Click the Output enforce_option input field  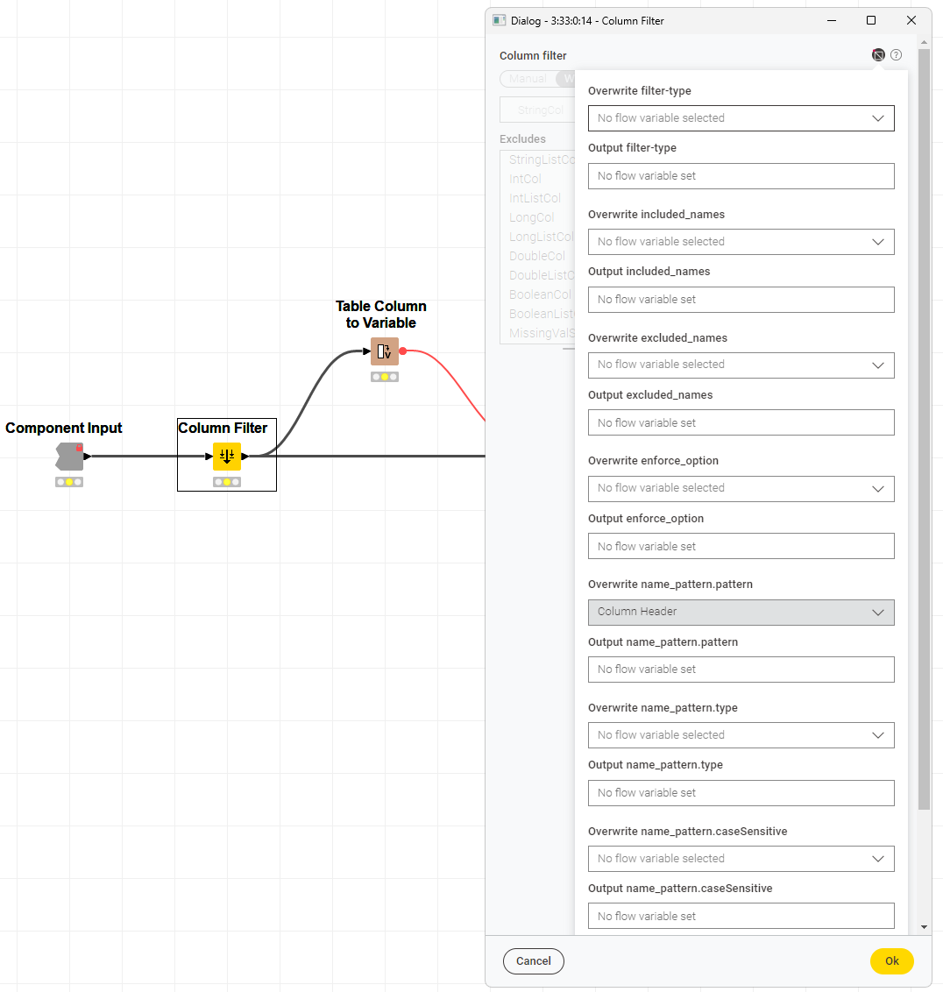point(741,546)
